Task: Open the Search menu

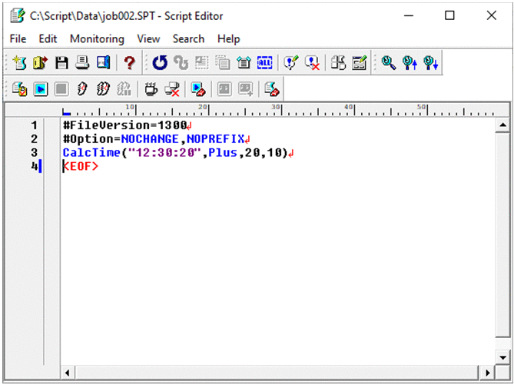Action: pos(188,38)
